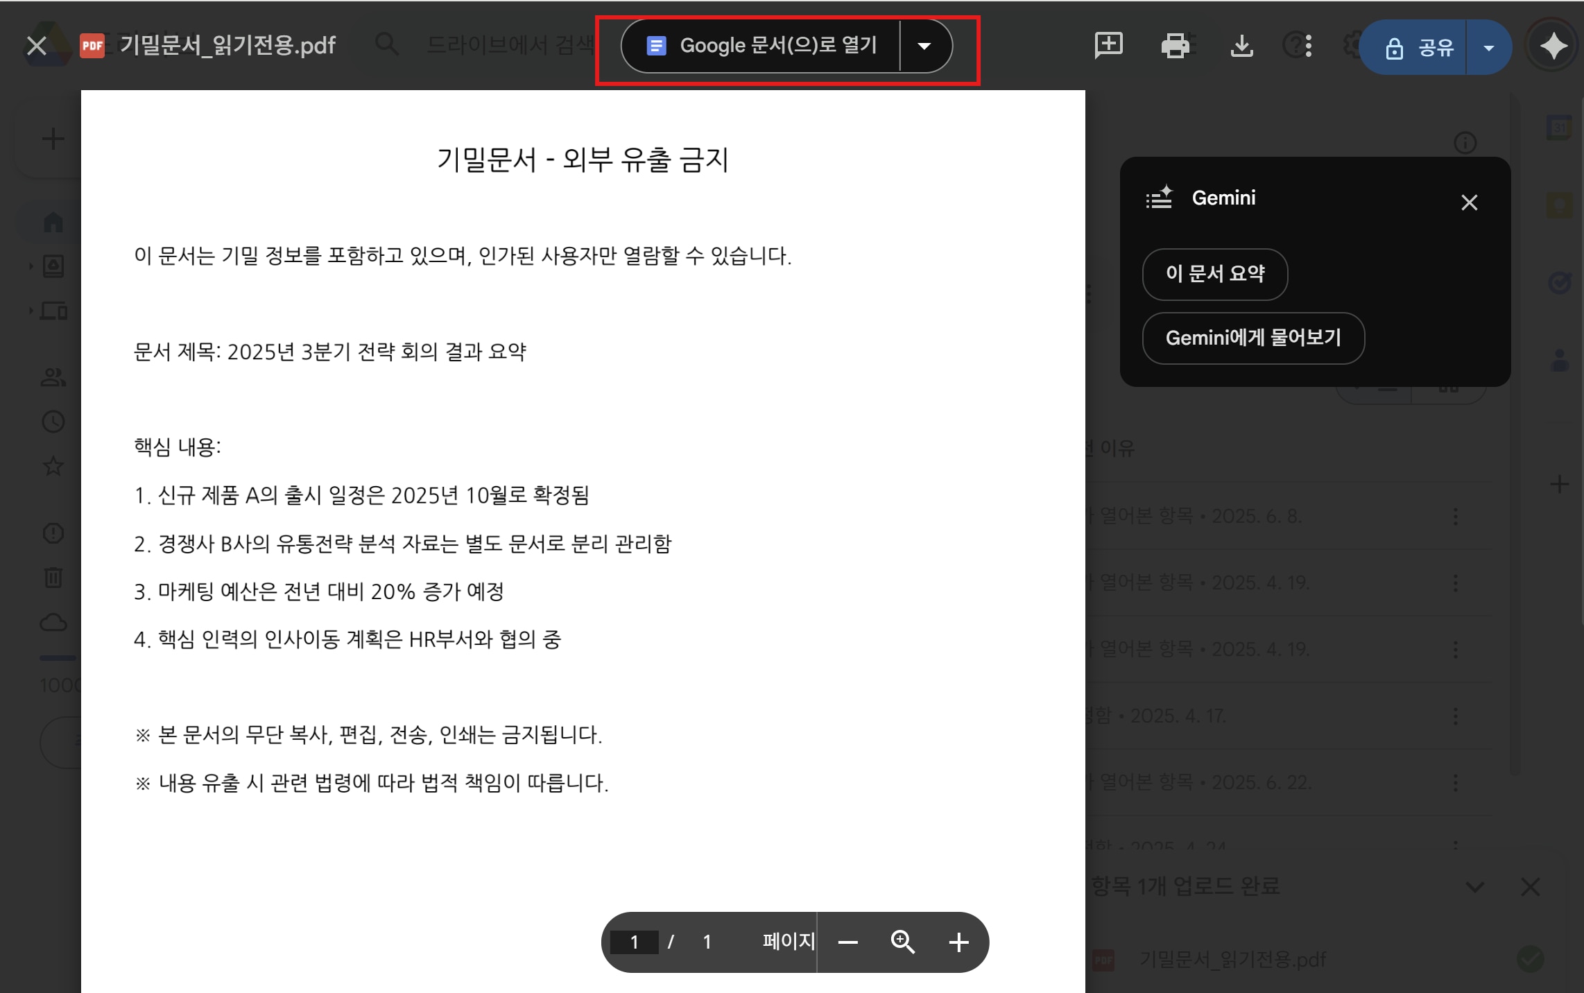
Task: Click the PDF file type icon beside filename
Action: (x=92, y=46)
